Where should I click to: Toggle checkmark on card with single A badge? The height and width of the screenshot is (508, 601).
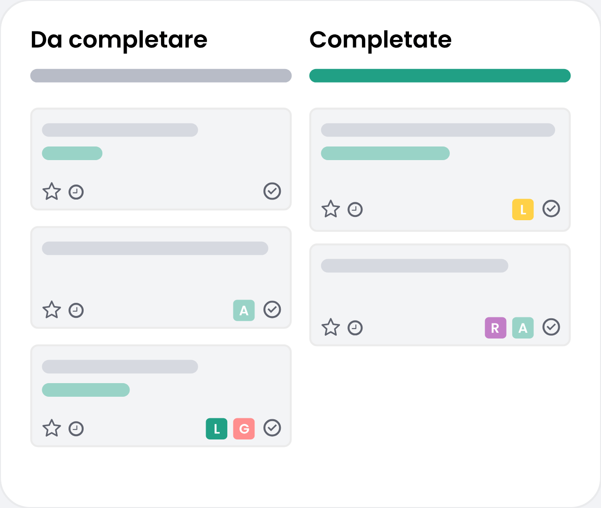tap(272, 309)
